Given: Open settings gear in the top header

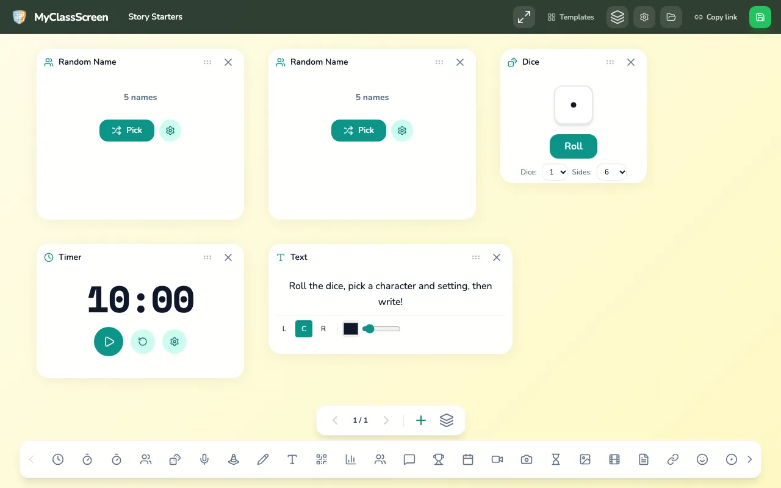Looking at the screenshot, I should coord(644,17).
